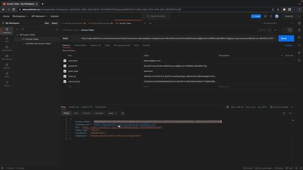This screenshot has width=303, height=170.
Task: Switch to the Tests tab
Action: click(136, 45)
